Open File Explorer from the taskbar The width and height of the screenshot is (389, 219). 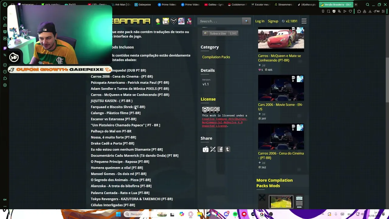(x=200, y=214)
